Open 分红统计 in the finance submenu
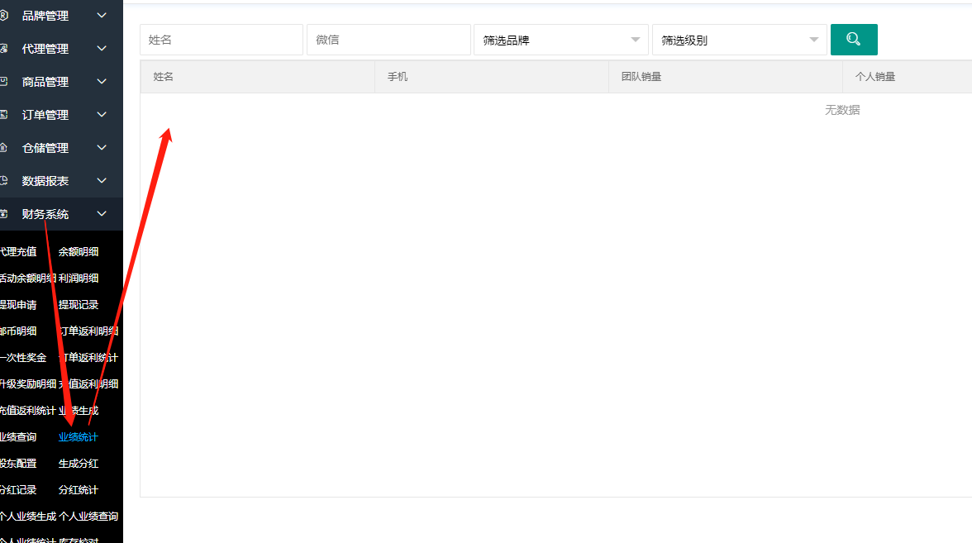This screenshot has height=543, width=972. pyautogui.click(x=79, y=490)
